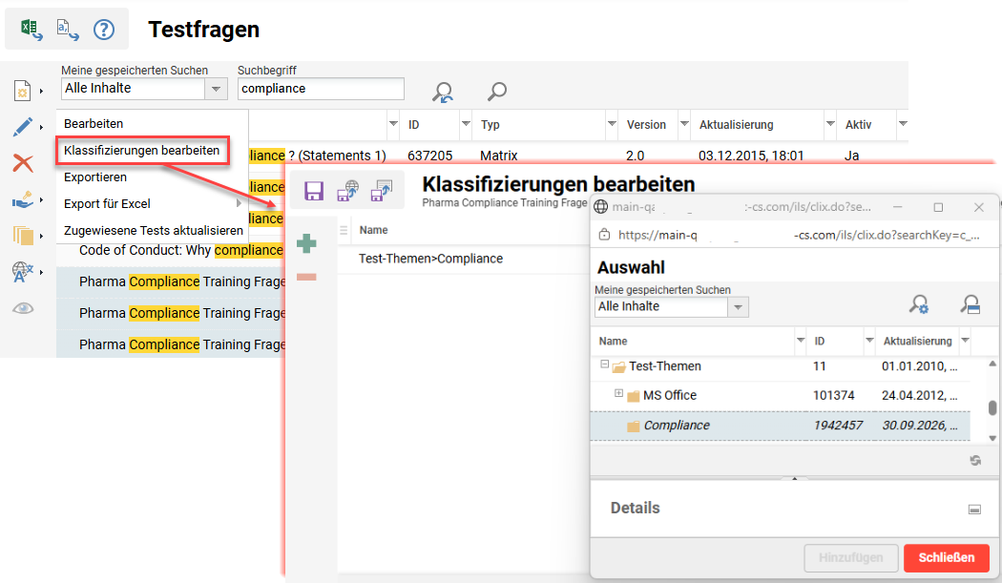This screenshot has width=1002, height=583.
Task: Run search with reset magnifier icon
Action: click(442, 92)
